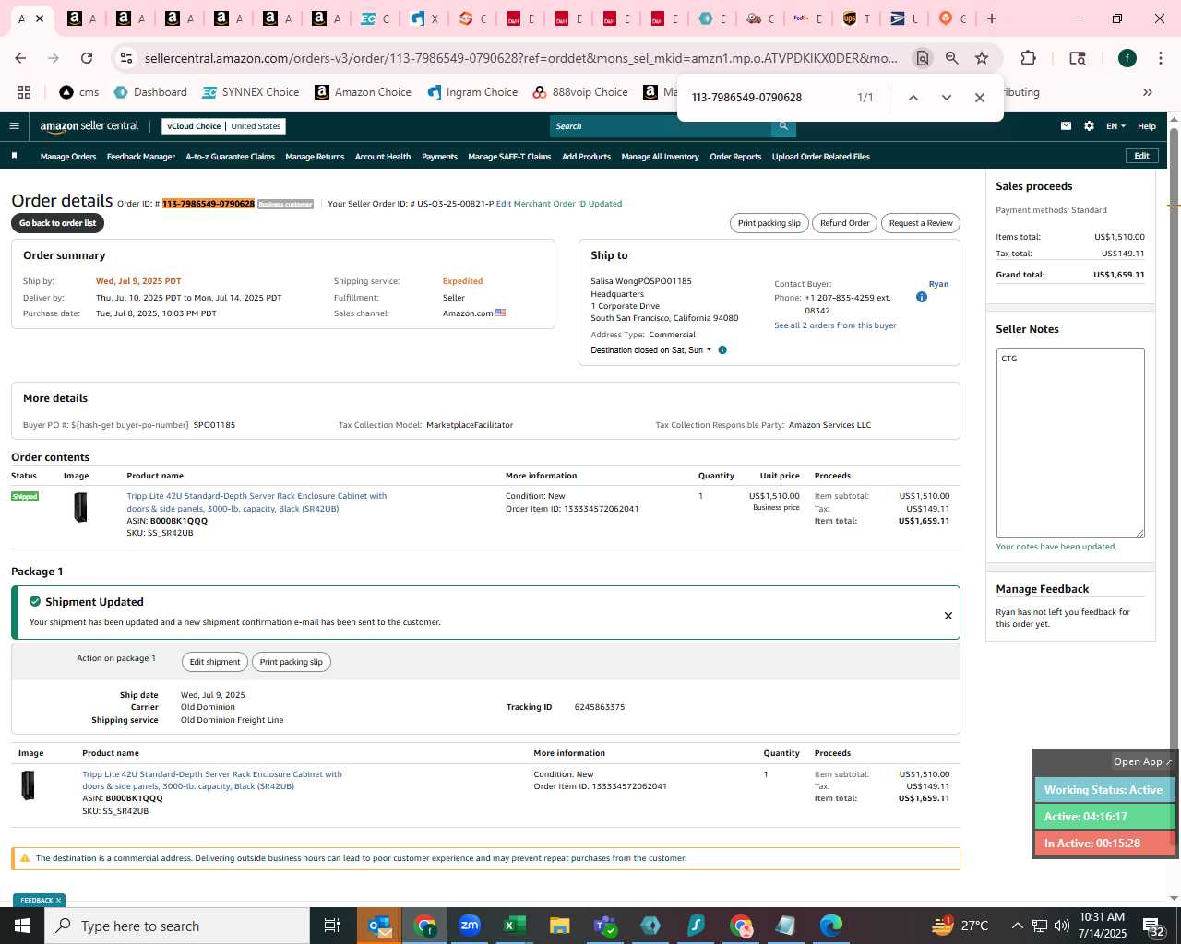Open A-to-z Guarantee Claims

pos(230,157)
